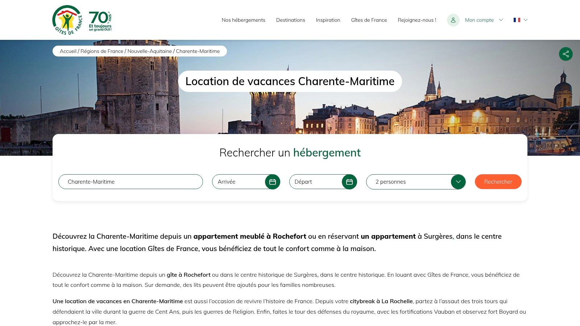This screenshot has width=580, height=326.
Task: Go to Accueil in breadcrumb
Action: coord(68,51)
